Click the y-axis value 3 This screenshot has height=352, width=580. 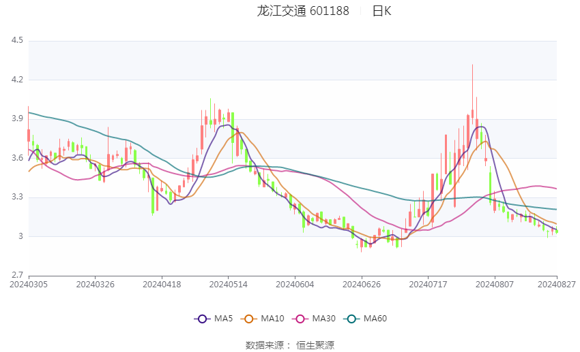20,236
